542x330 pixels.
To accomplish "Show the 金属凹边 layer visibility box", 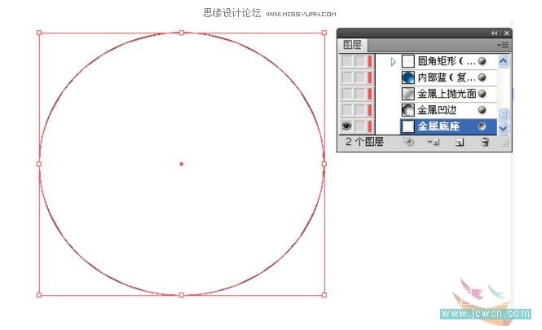I will (346, 110).
